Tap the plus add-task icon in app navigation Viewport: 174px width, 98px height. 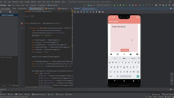pyautogui.click(x=124, y=54)
